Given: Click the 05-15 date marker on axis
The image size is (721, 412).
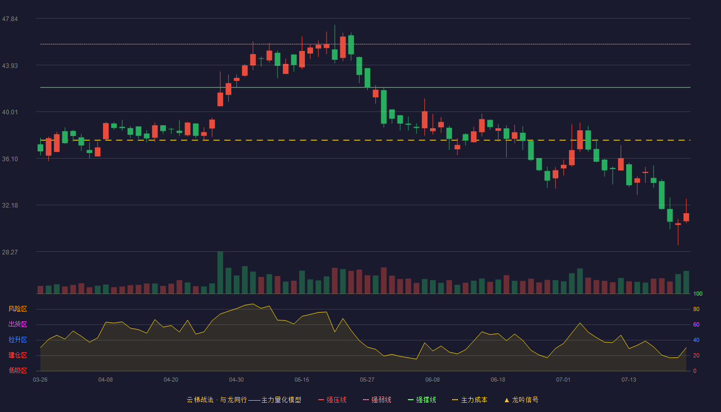Looking at the screenshot, I should coord(302,380).
